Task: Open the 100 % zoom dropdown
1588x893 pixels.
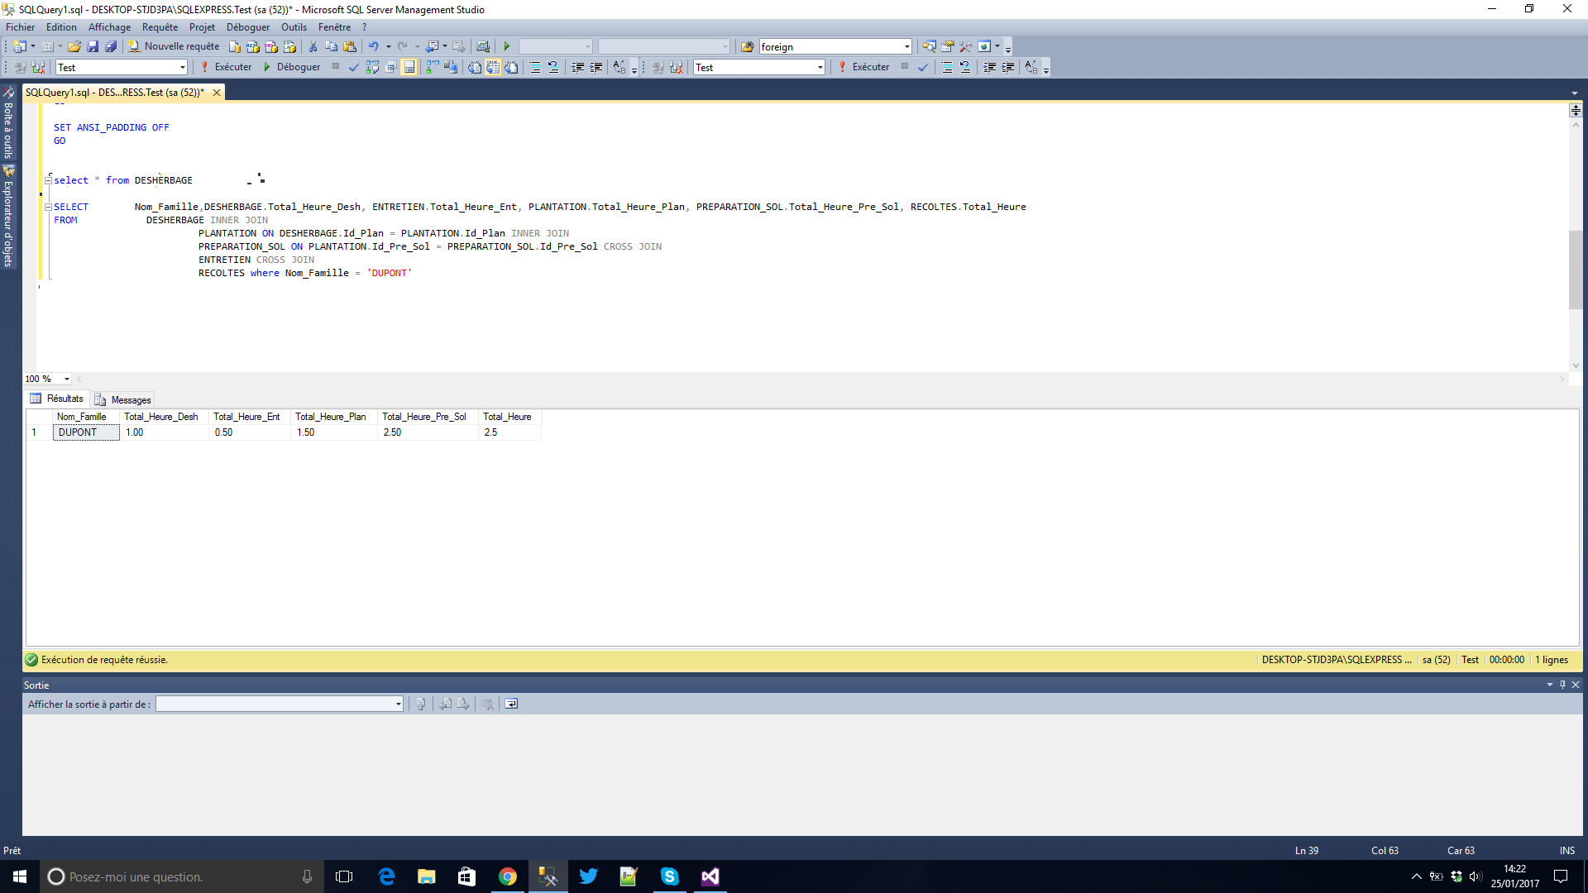Action: (x=67, y=379)
